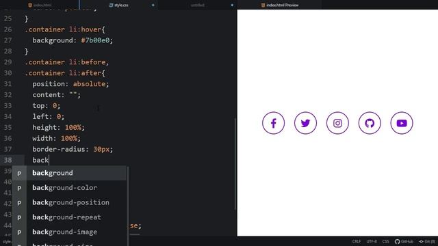Image resolution: width=438 pixels, height=246 pixels.
Task: Click 'top: 0;' code line
Action: [47, 106]
